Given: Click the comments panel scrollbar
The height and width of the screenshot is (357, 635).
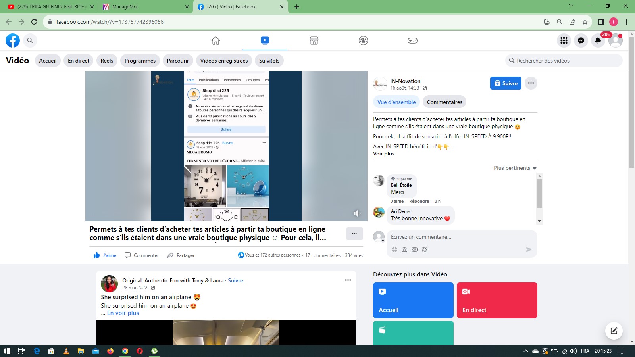Looking at the screenshot, I should point(539,194).
